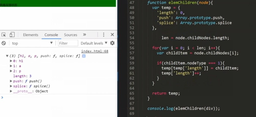Click editor line number 47
256x117 pixels.
point(132,3)
